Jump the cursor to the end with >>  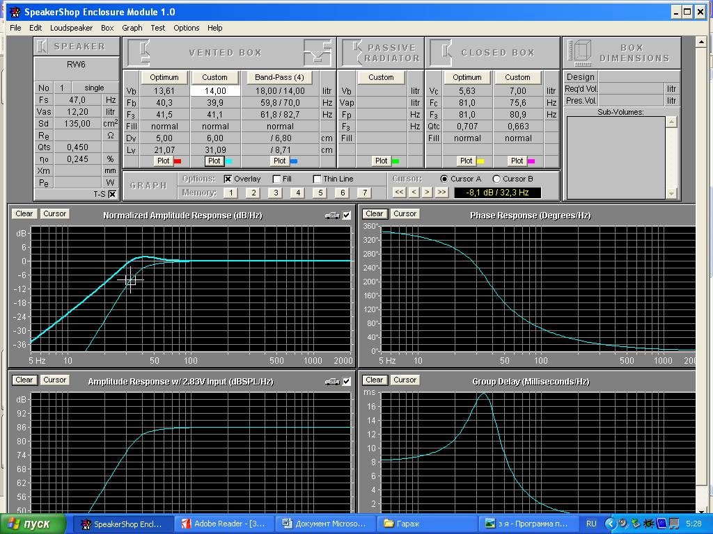coord(441,193)
